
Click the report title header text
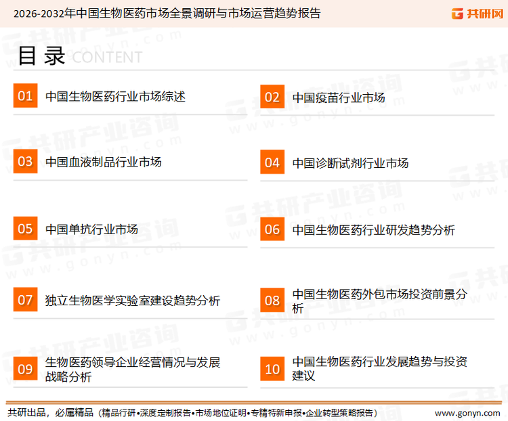pos(167,14)
